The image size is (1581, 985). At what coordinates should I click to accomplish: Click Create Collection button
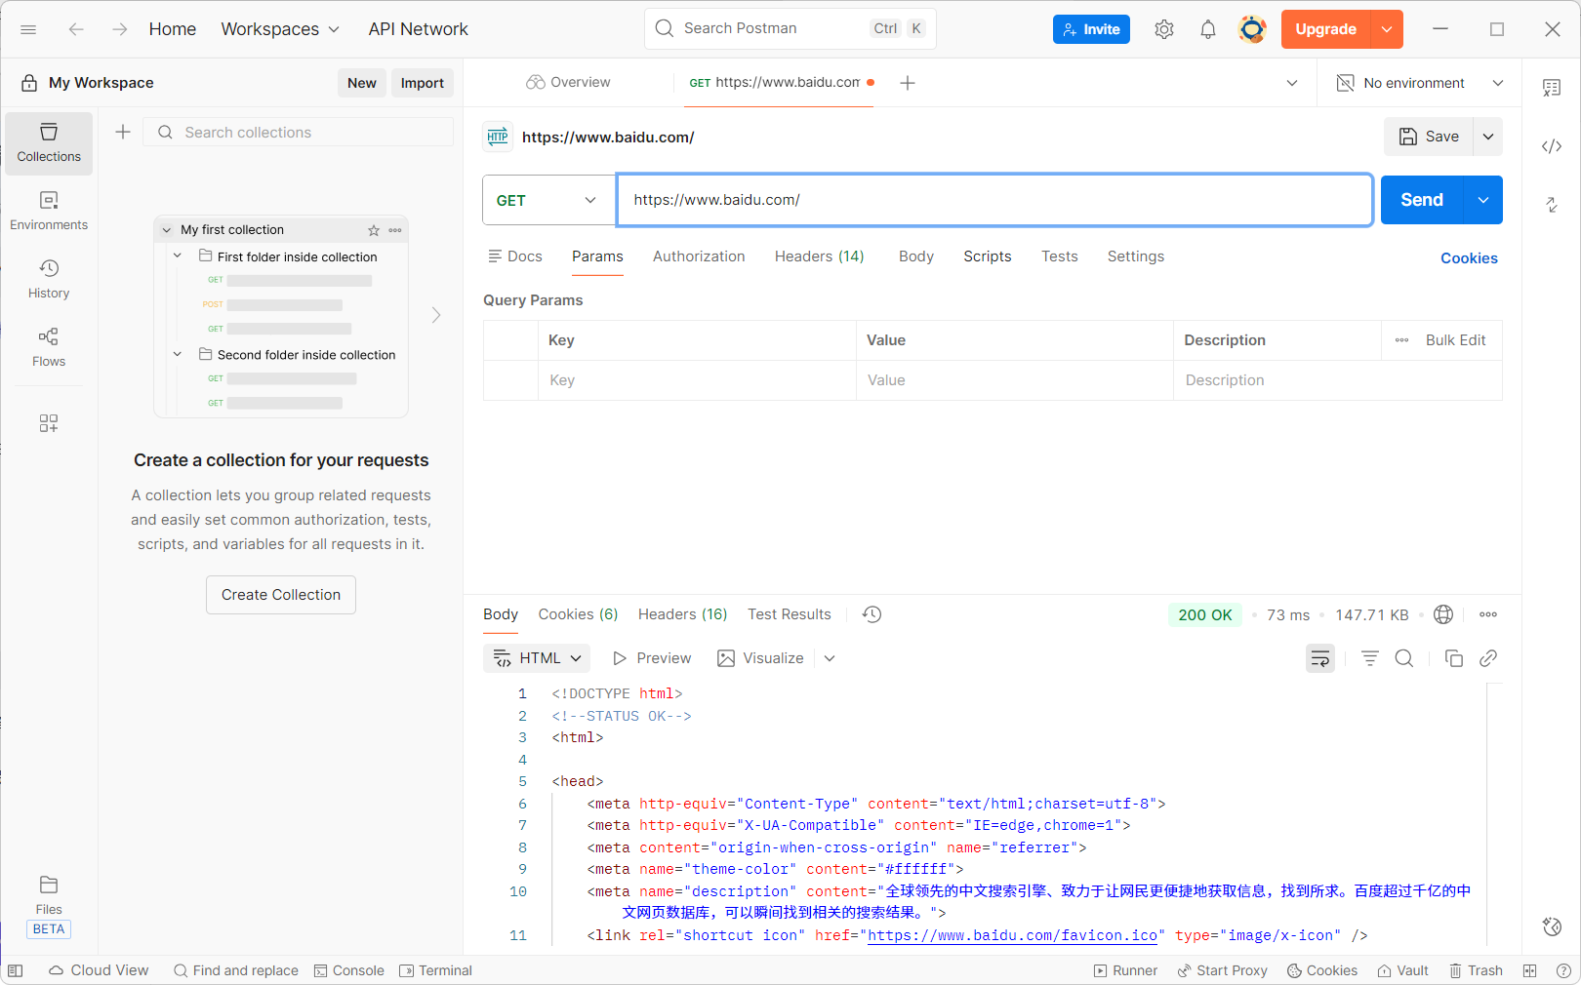click(281, 595)
